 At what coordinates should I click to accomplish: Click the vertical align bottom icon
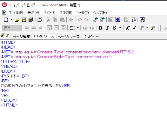(x=63, y=28)
